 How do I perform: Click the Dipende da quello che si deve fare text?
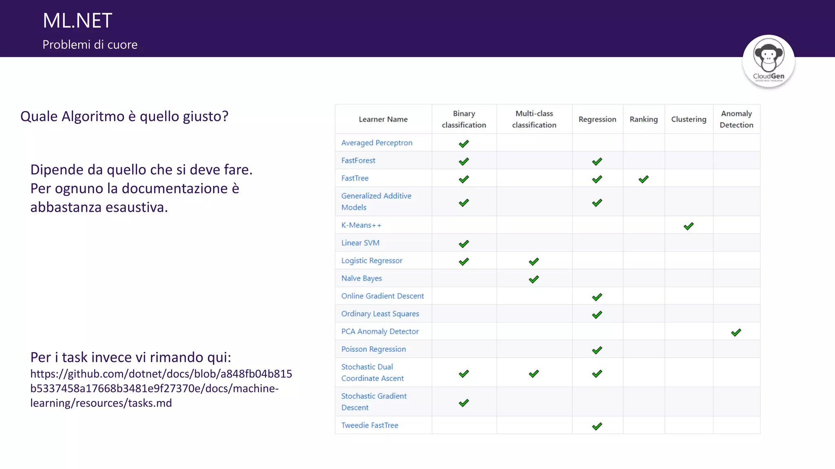[x=141, y=170]
